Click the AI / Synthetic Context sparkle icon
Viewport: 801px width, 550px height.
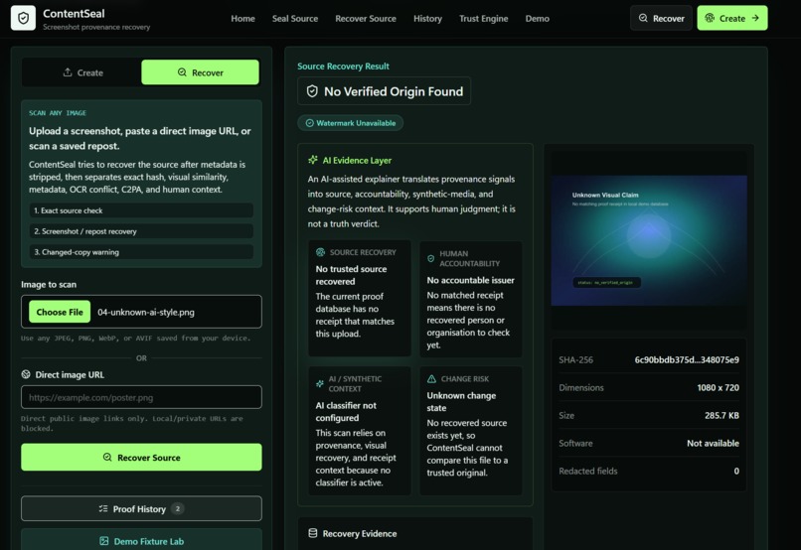(320, 383)
